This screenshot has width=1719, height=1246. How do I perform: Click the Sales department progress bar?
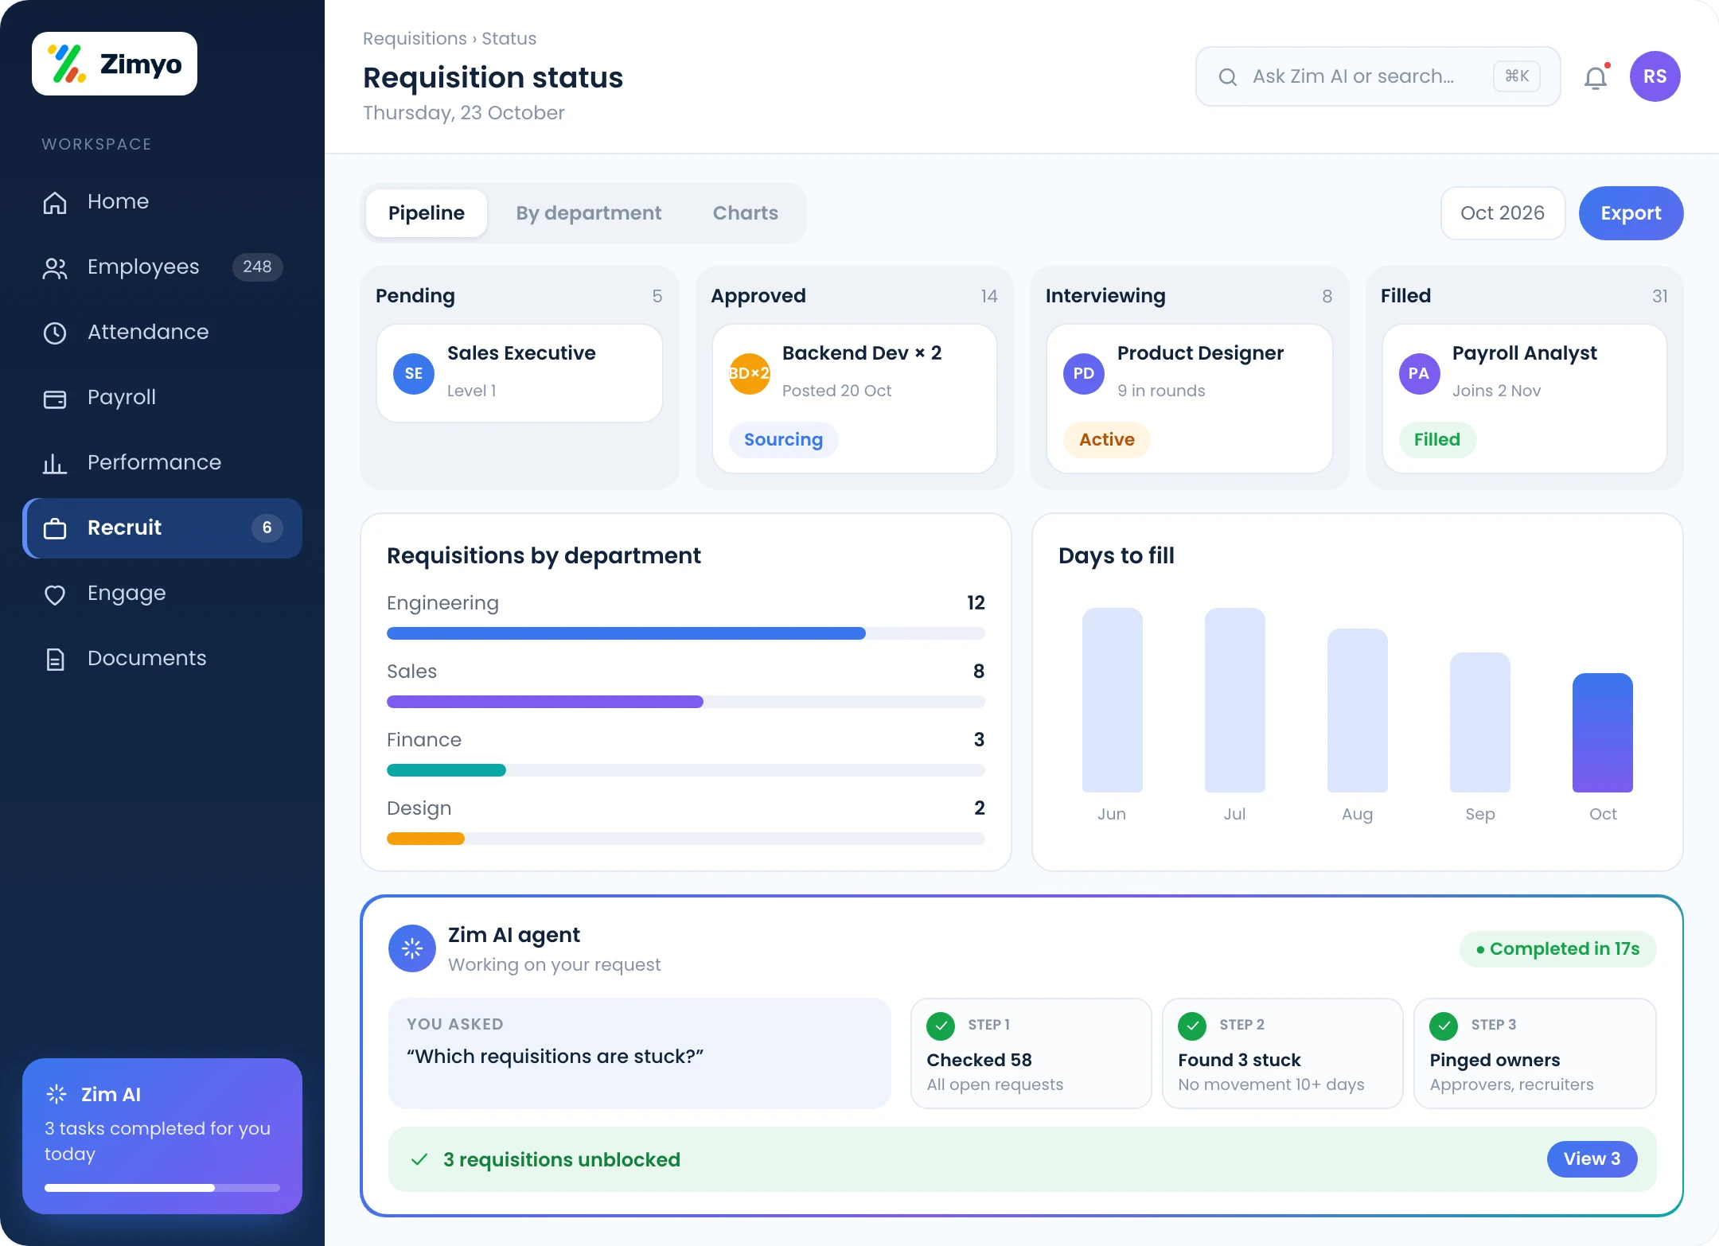(x=686, y=702)
